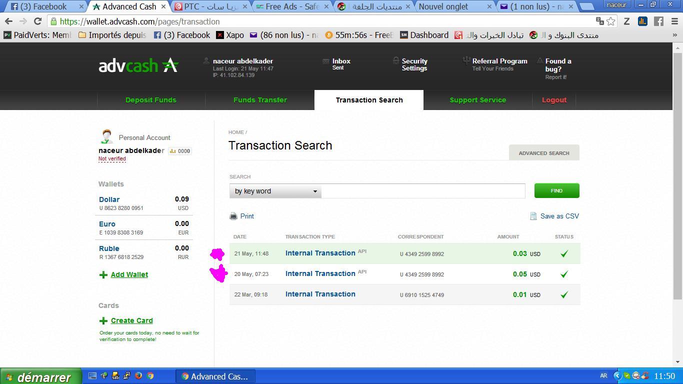Open the Xapo bookmark
The image size is (683, 384).
230,35
